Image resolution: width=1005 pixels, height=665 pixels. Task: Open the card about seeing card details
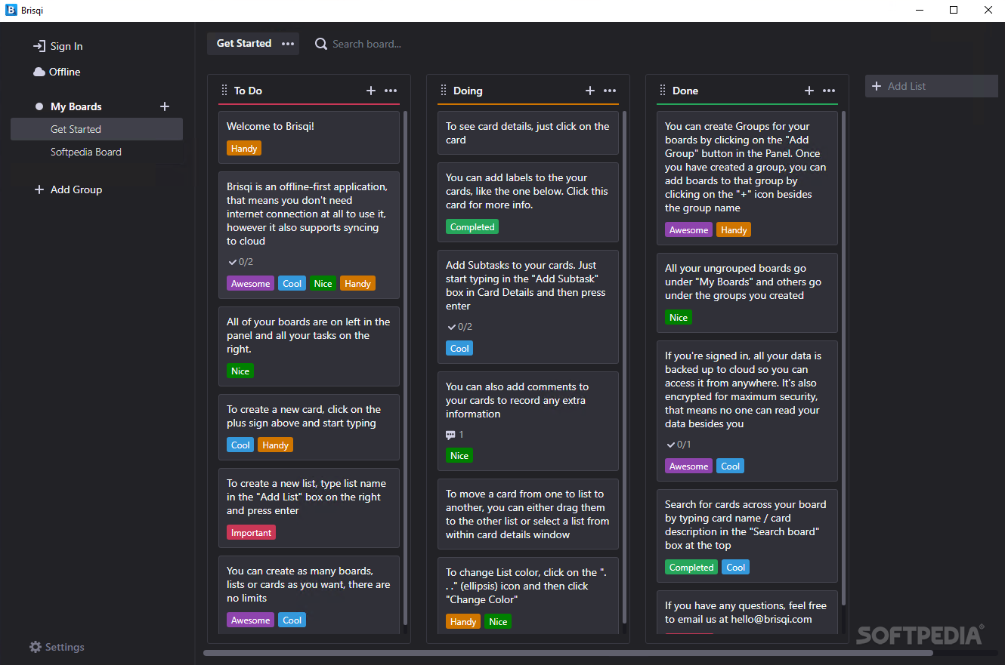(x=528, y=133)
